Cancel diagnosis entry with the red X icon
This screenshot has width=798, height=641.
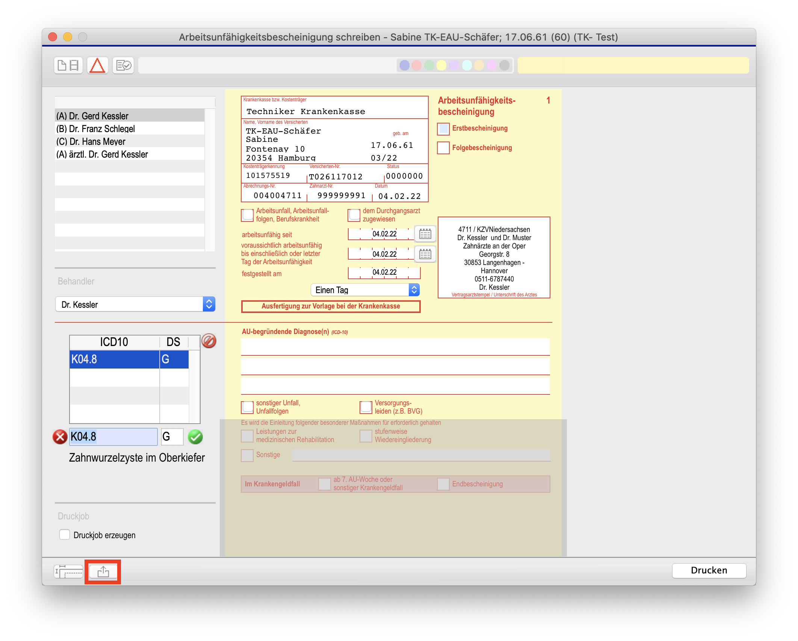[60, 437]
